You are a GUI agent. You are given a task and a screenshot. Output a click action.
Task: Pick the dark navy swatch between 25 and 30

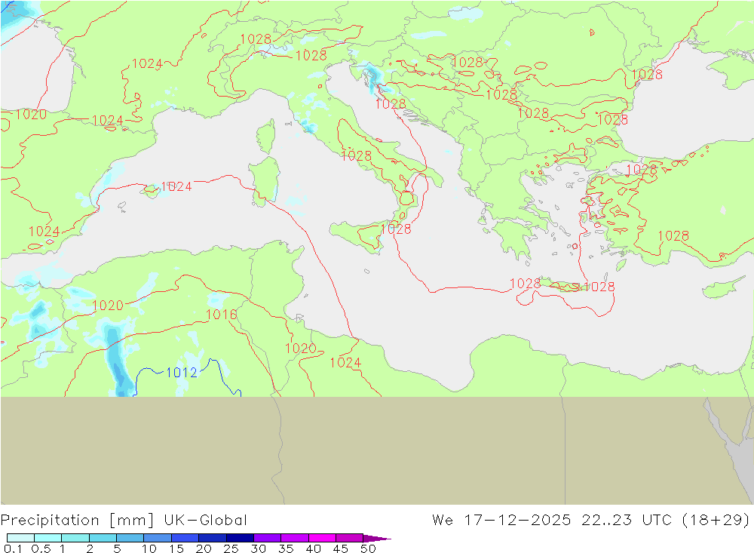tap(240, 538)
